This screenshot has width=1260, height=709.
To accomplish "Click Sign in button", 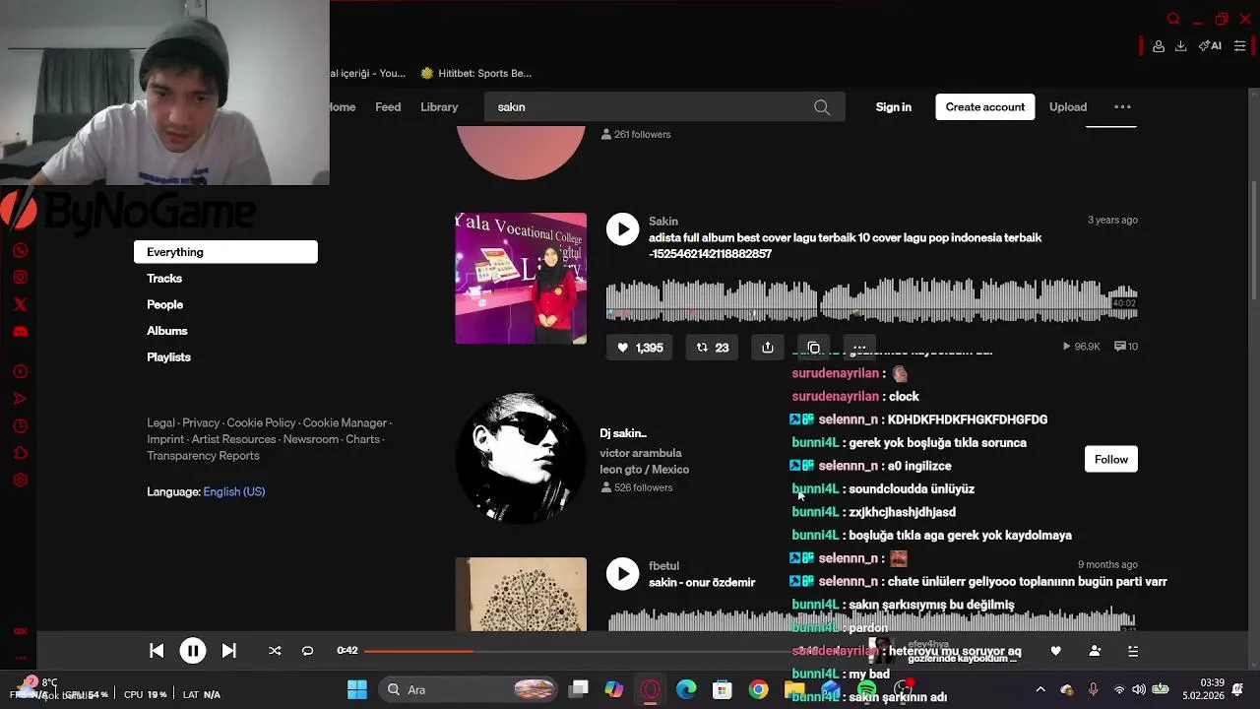I will pyautogui.click(x=894, y=107).
